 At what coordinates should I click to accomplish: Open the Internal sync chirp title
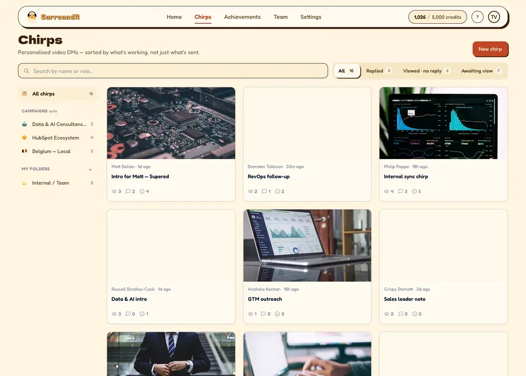tap(406, 176)
